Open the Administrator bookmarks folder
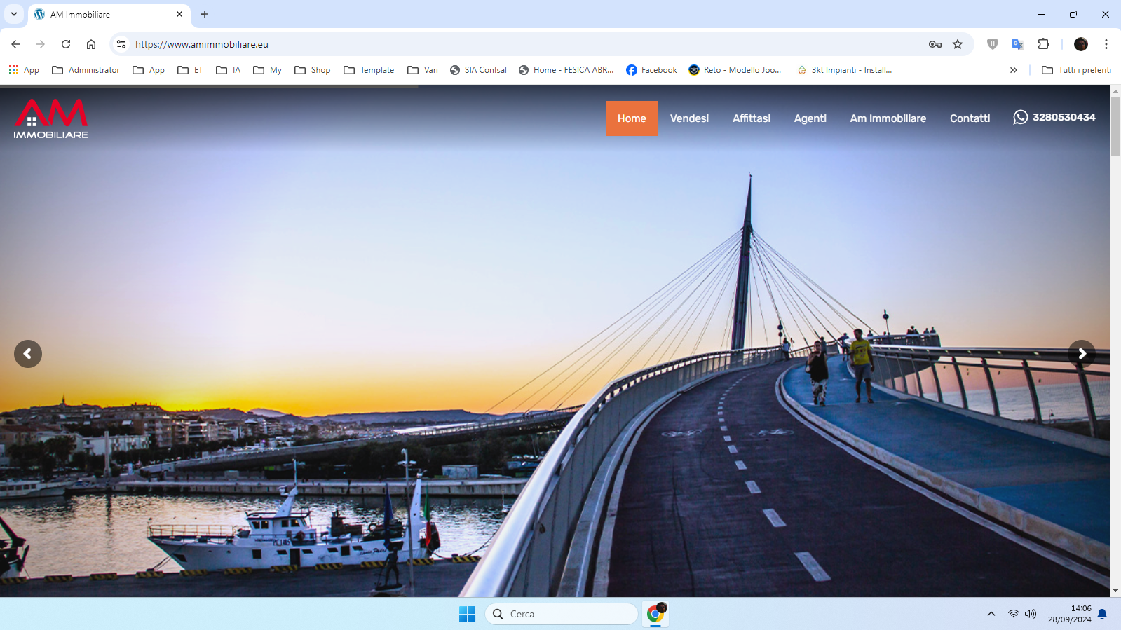1121x630 pixels. coord(86,70)
